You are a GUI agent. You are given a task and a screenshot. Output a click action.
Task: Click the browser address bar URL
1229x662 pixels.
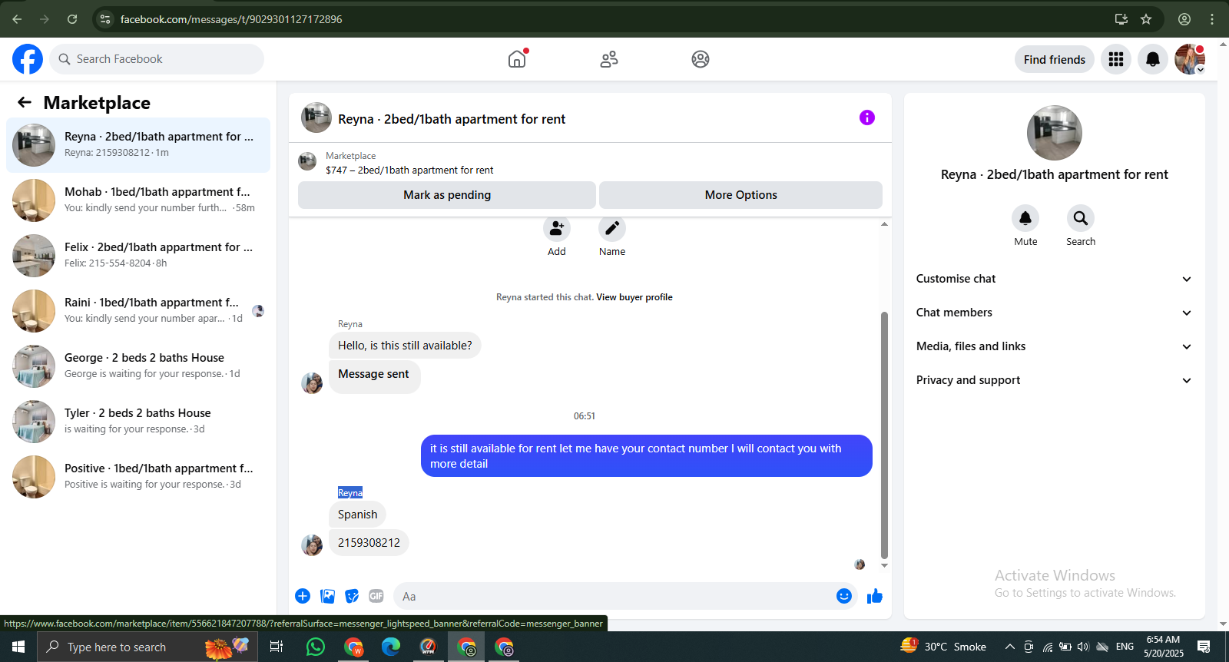231,19
